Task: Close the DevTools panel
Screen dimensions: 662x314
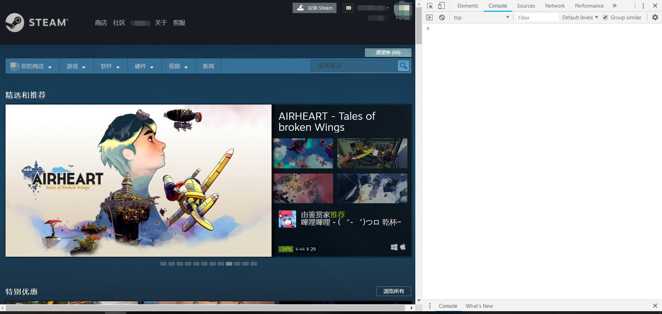Action: 655,6
